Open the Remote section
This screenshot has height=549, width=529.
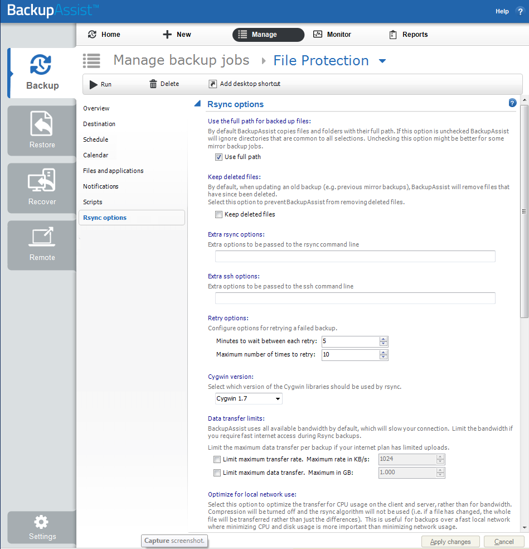tap(42, 245)
